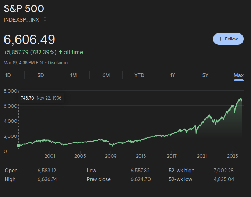Open the three-dot menu beside INDEXSP: .INX

tap(45, 19)
